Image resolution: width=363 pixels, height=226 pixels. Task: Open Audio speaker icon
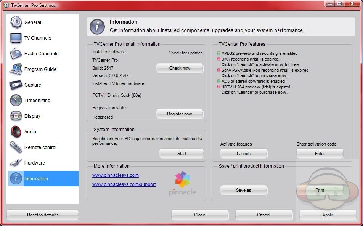(16, 131)
